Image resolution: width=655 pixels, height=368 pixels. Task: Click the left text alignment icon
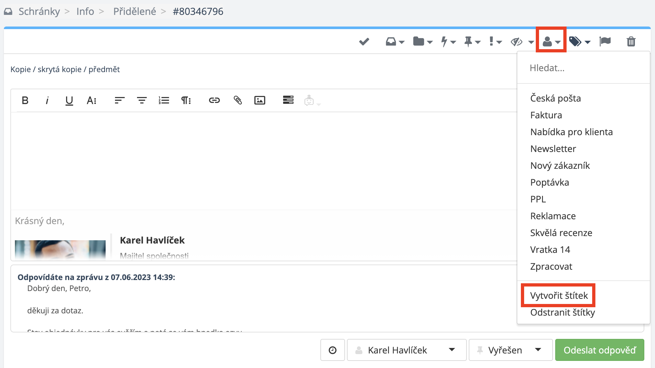[120, 101]
